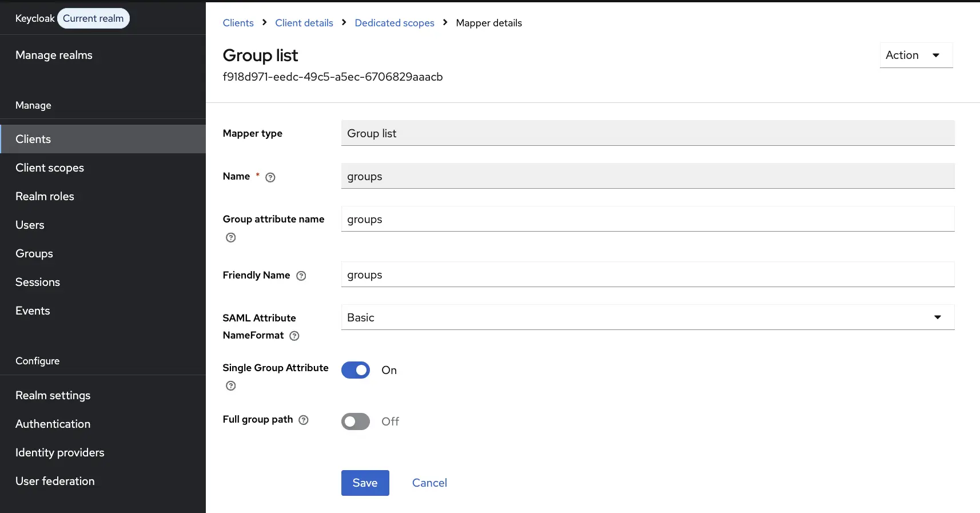The height and width of the screenshot is (513, 980).
Task: Navigate to Users in the sidebar
Action: (103, 225)
